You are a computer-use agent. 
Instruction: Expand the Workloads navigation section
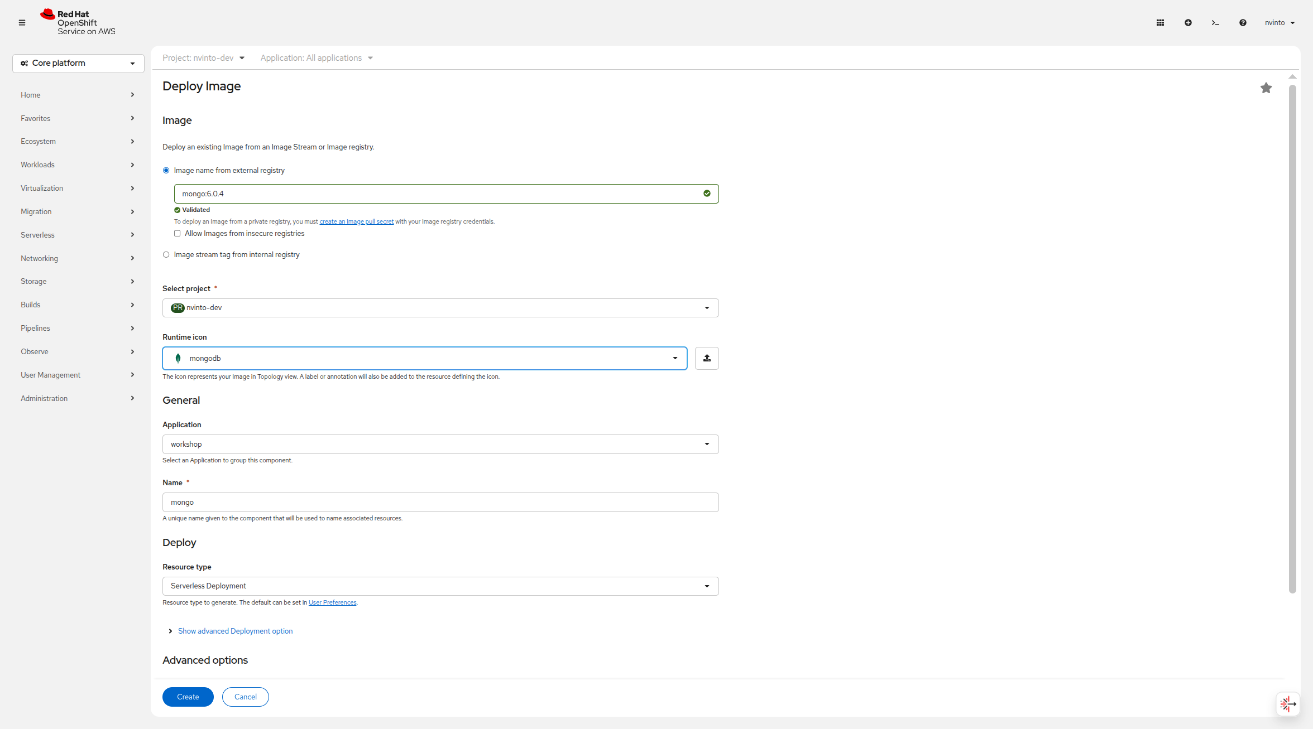tap(78, 165)
